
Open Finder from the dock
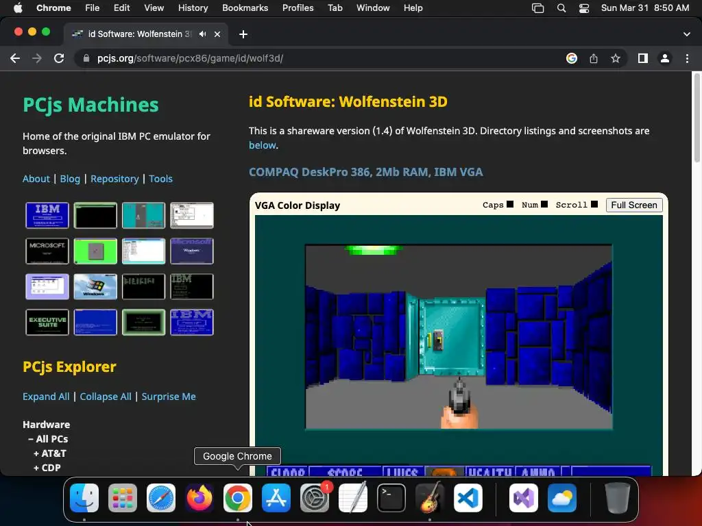[84, 498]
